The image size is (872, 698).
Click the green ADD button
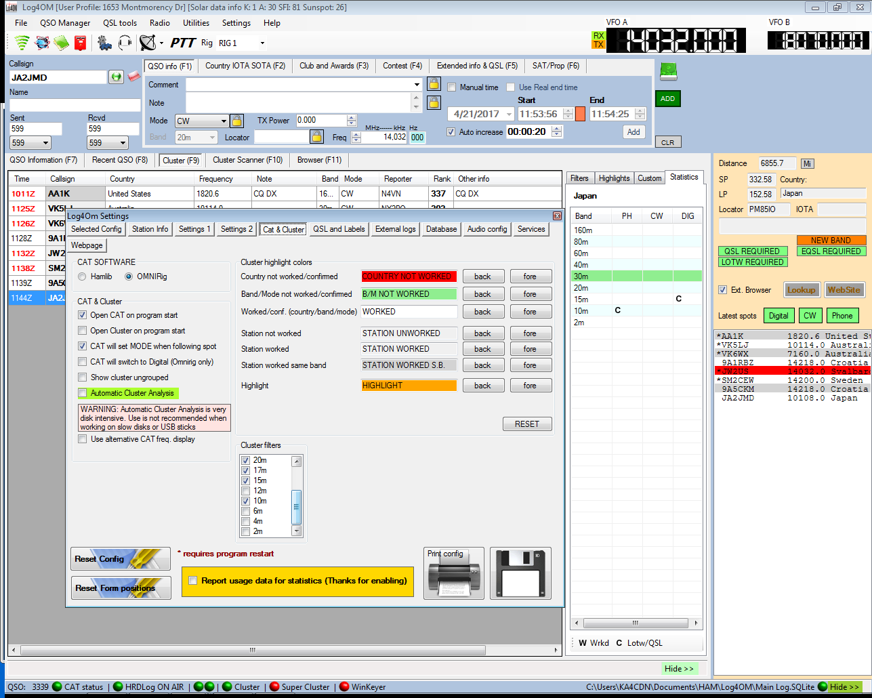tap(667, 99)
